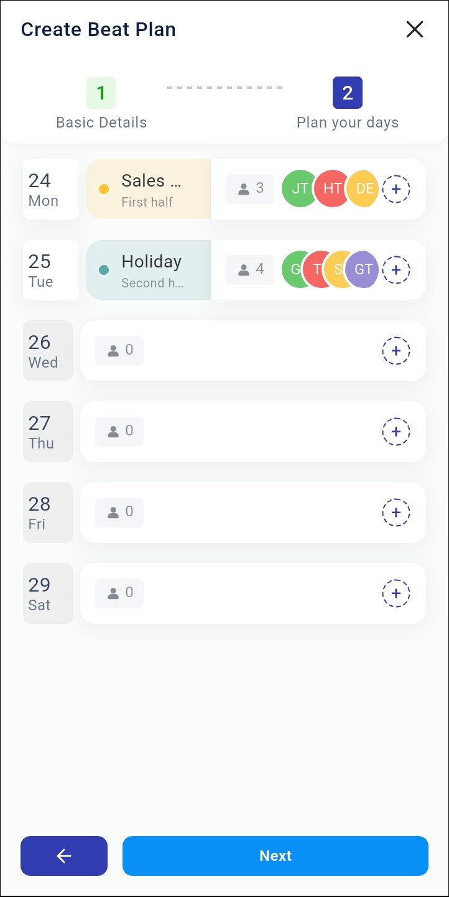Viewport: 449px width, 897px height.
Task: Click plus icon on Thursday 27 row
Action: pyautogui.click(x=396, y=432)
